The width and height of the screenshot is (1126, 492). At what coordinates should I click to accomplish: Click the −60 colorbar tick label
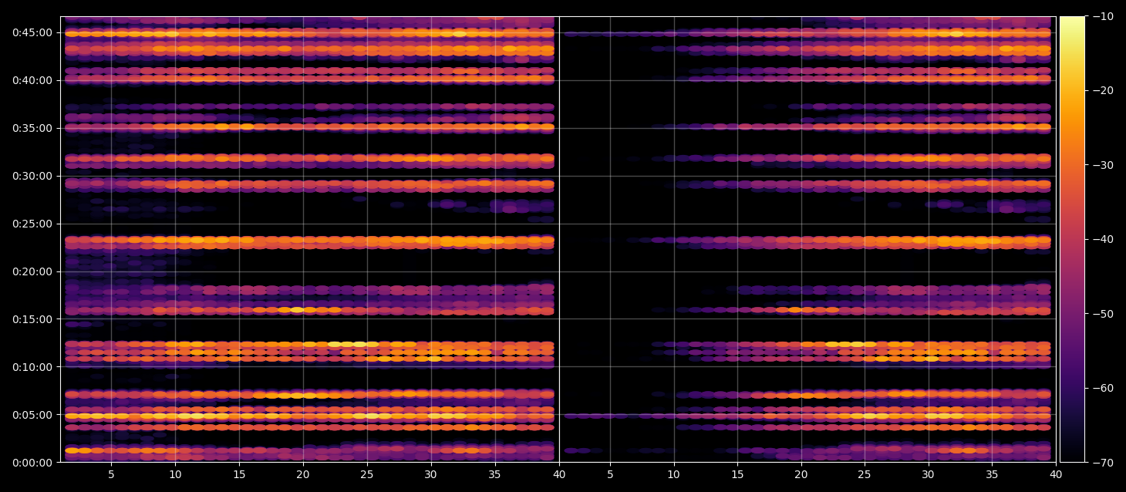click(x=1103, y=388)
